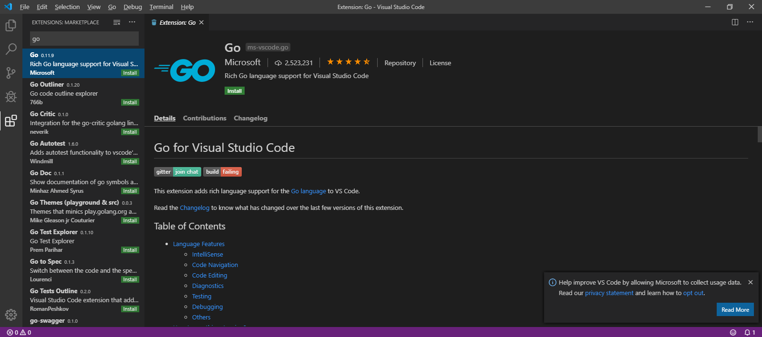Click the five-star rating of Go extension
The width and height of the screenshot is (762, 337).
click(x=348, y=62)
